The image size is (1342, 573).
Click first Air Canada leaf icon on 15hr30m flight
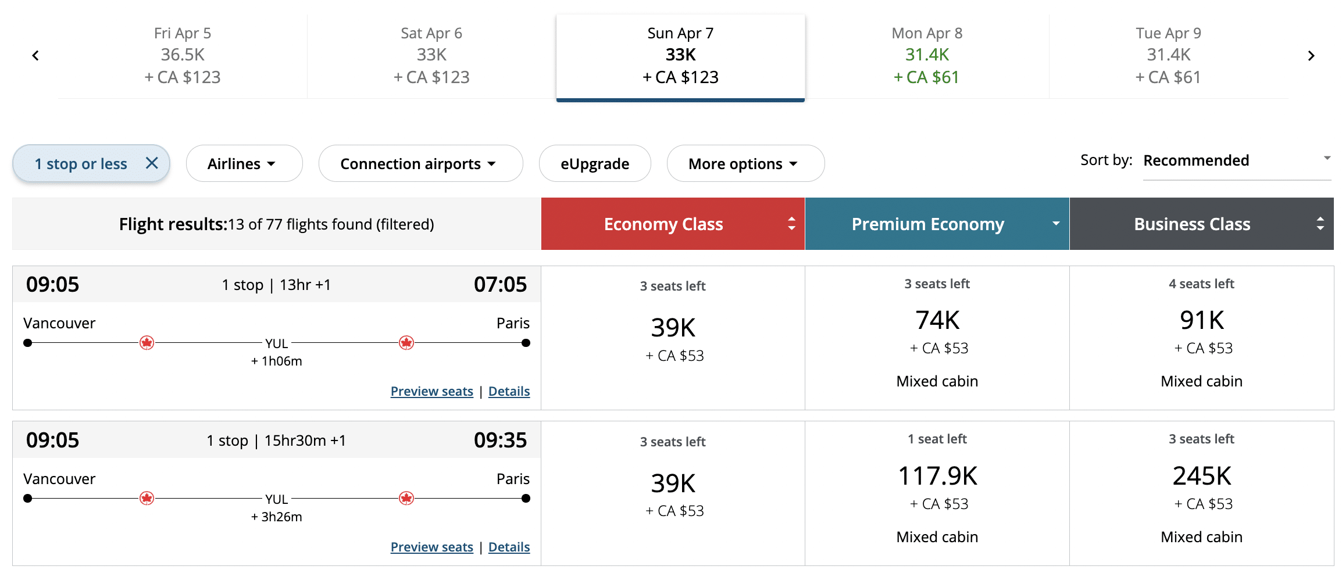click(x=147, y=499)
